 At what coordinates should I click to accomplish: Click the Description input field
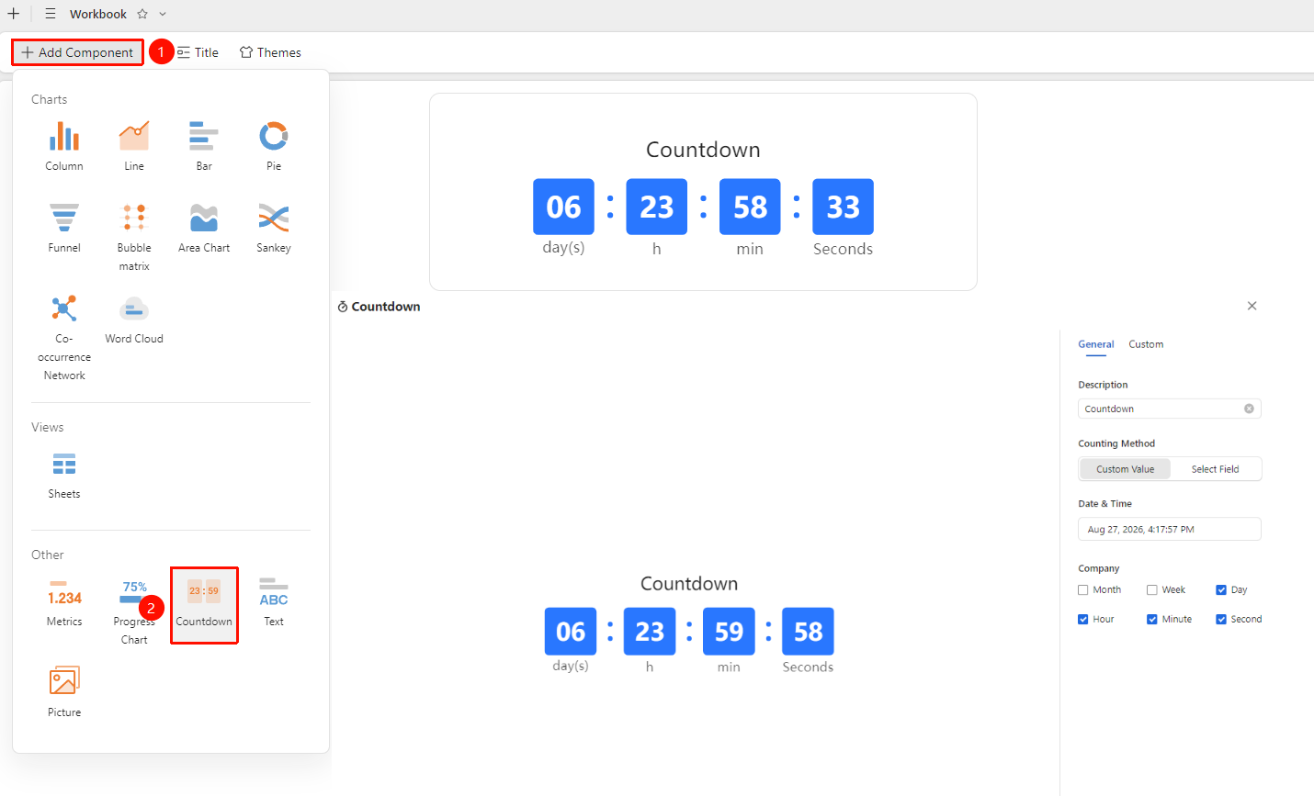point(1170,409)
